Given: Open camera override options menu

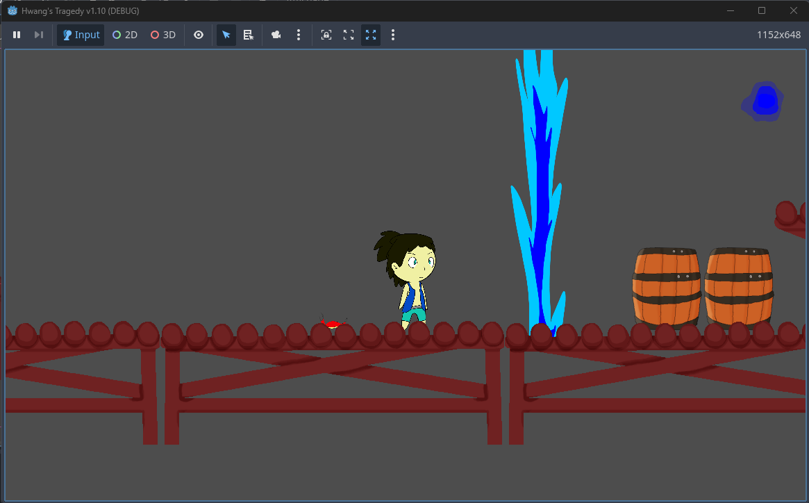Looking at the screenshot, I should click(299, 35).
